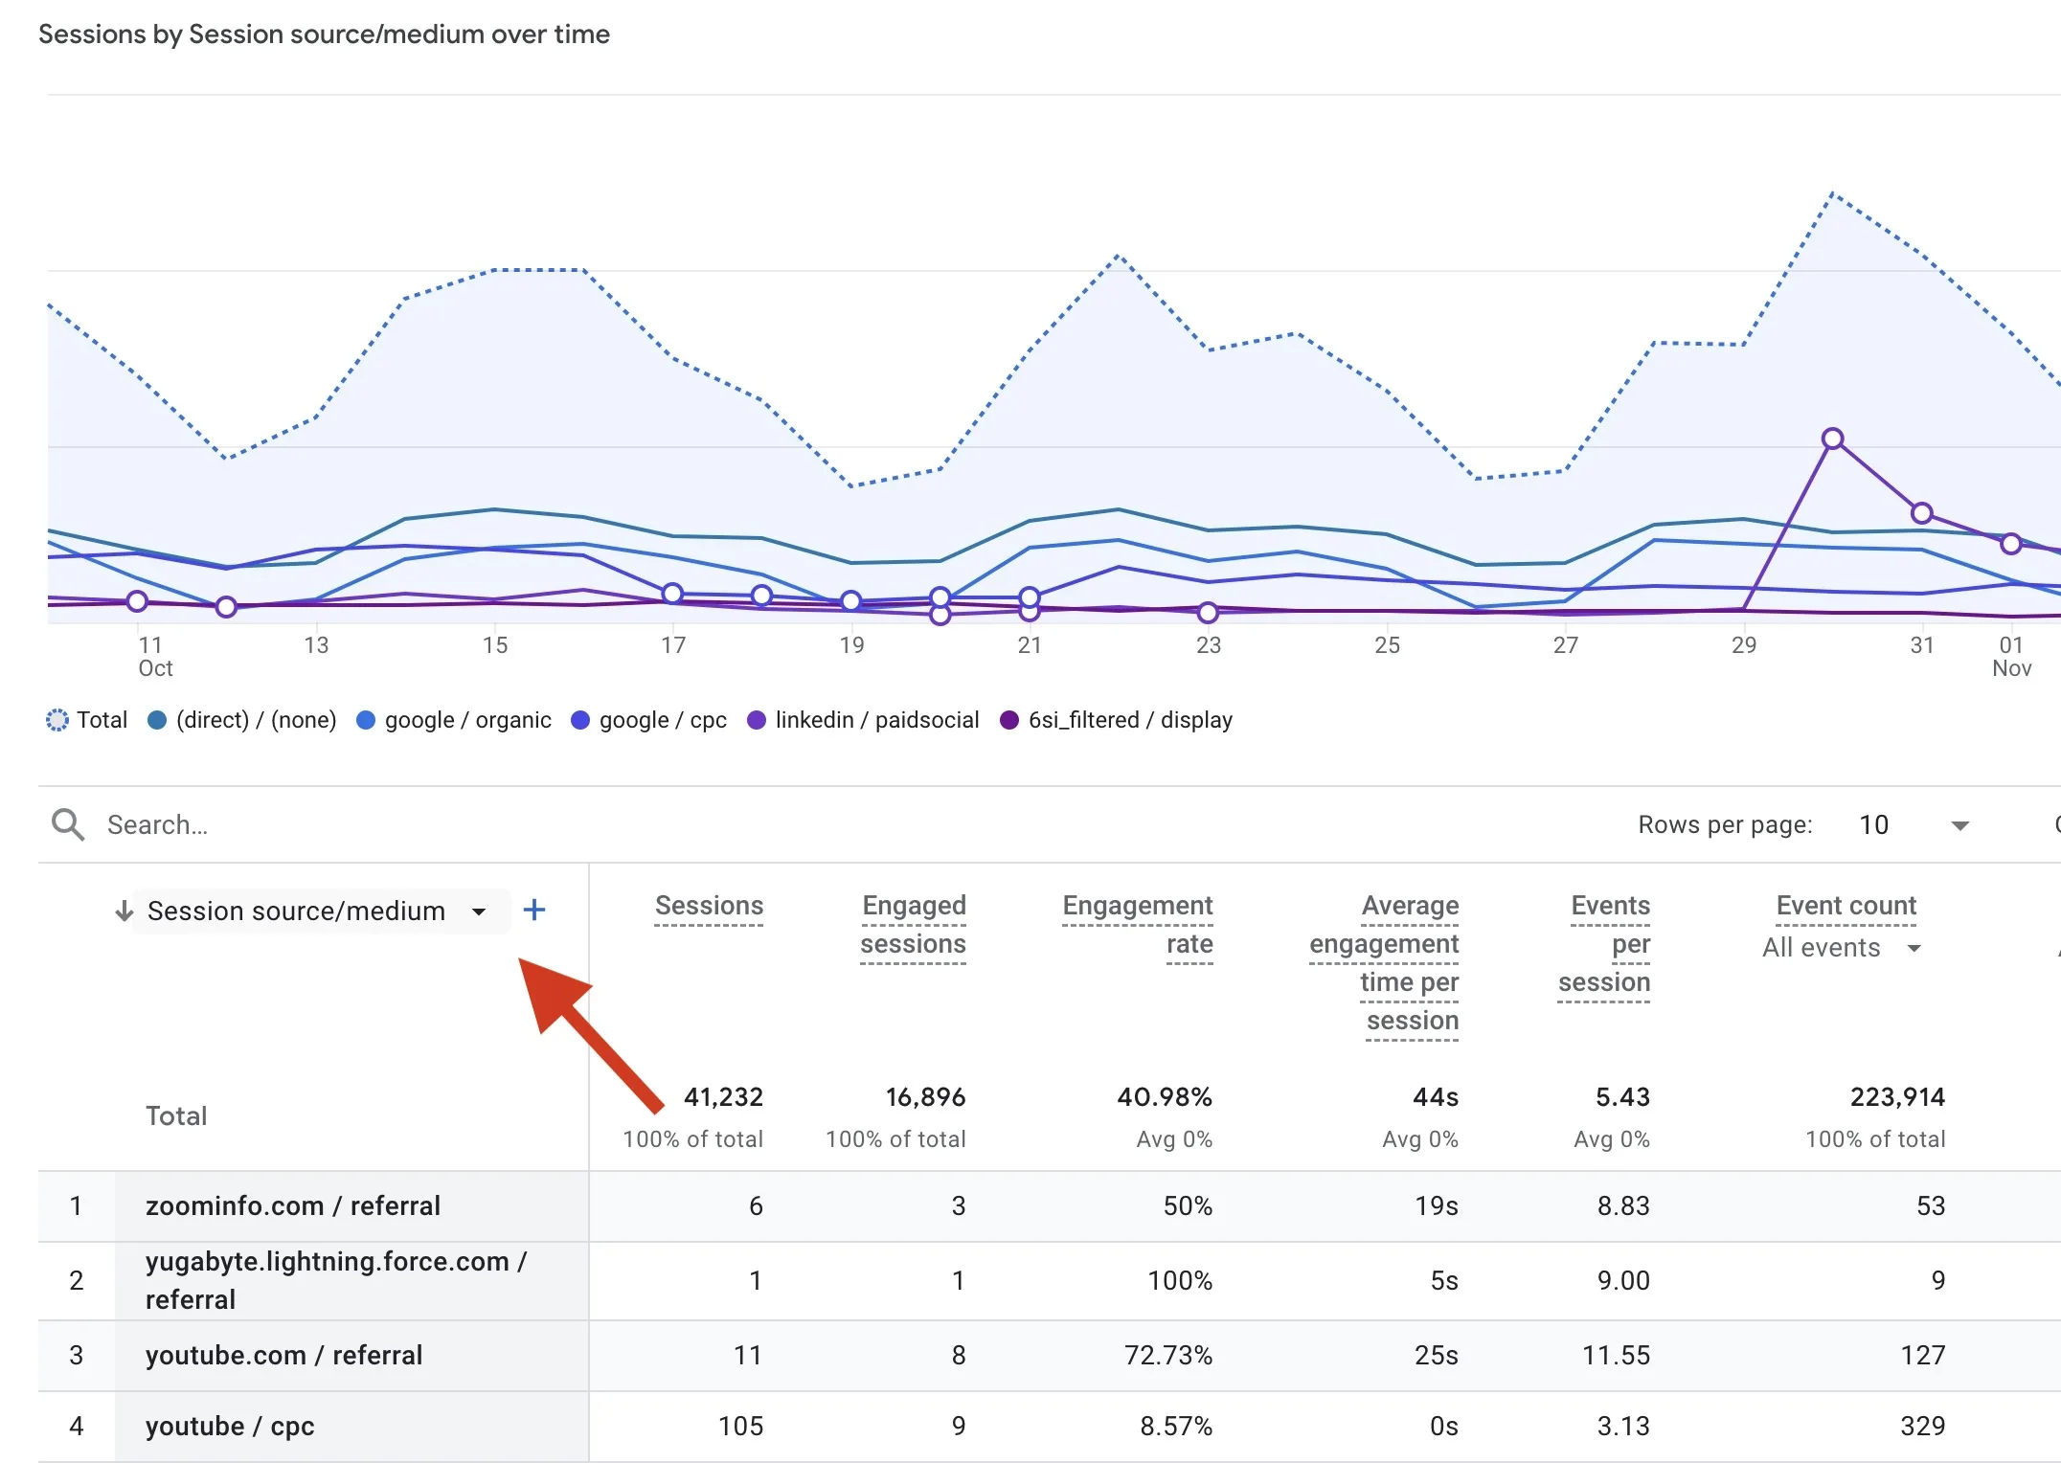The image size is (2061, 1463).
Task: Sort by the Engagement rate column header
Action: point(1138,925)
